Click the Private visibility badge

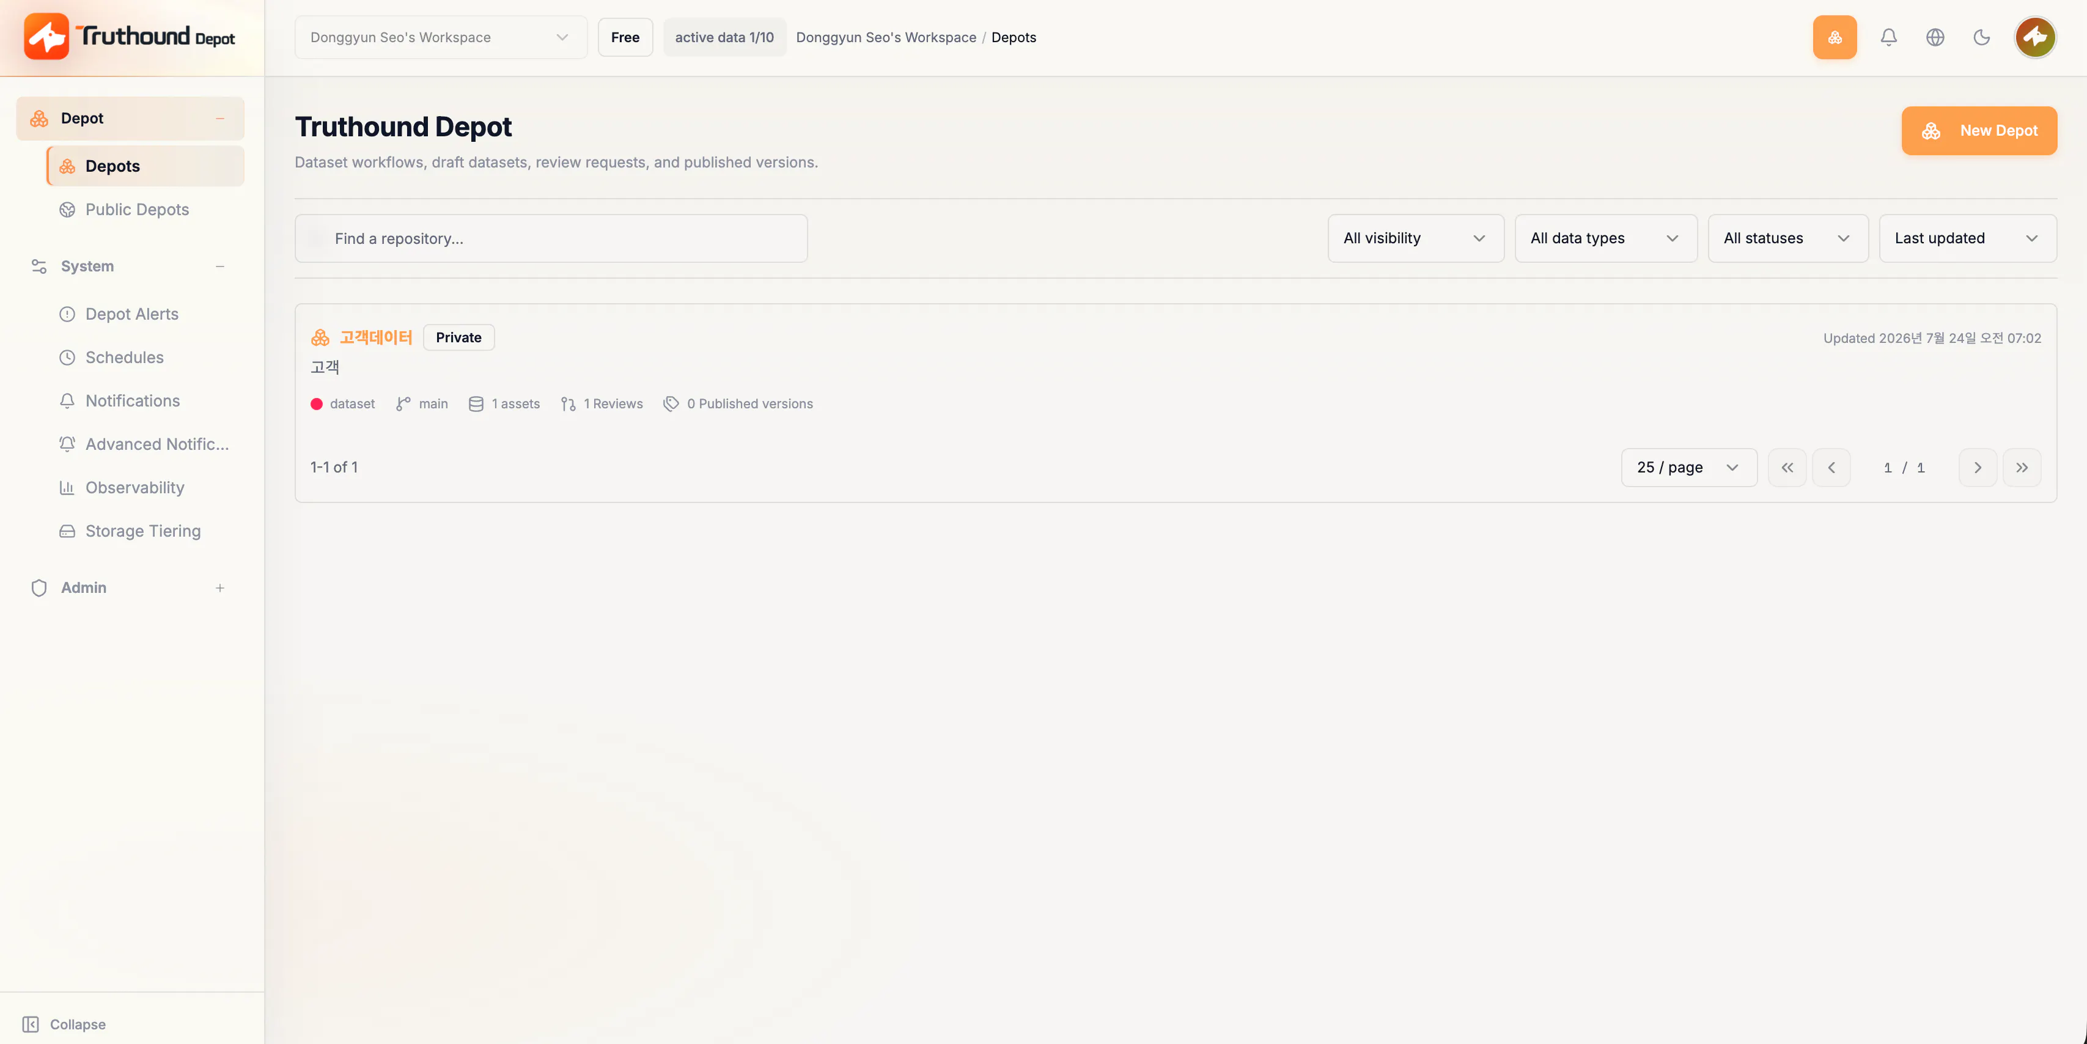point(458,338)
